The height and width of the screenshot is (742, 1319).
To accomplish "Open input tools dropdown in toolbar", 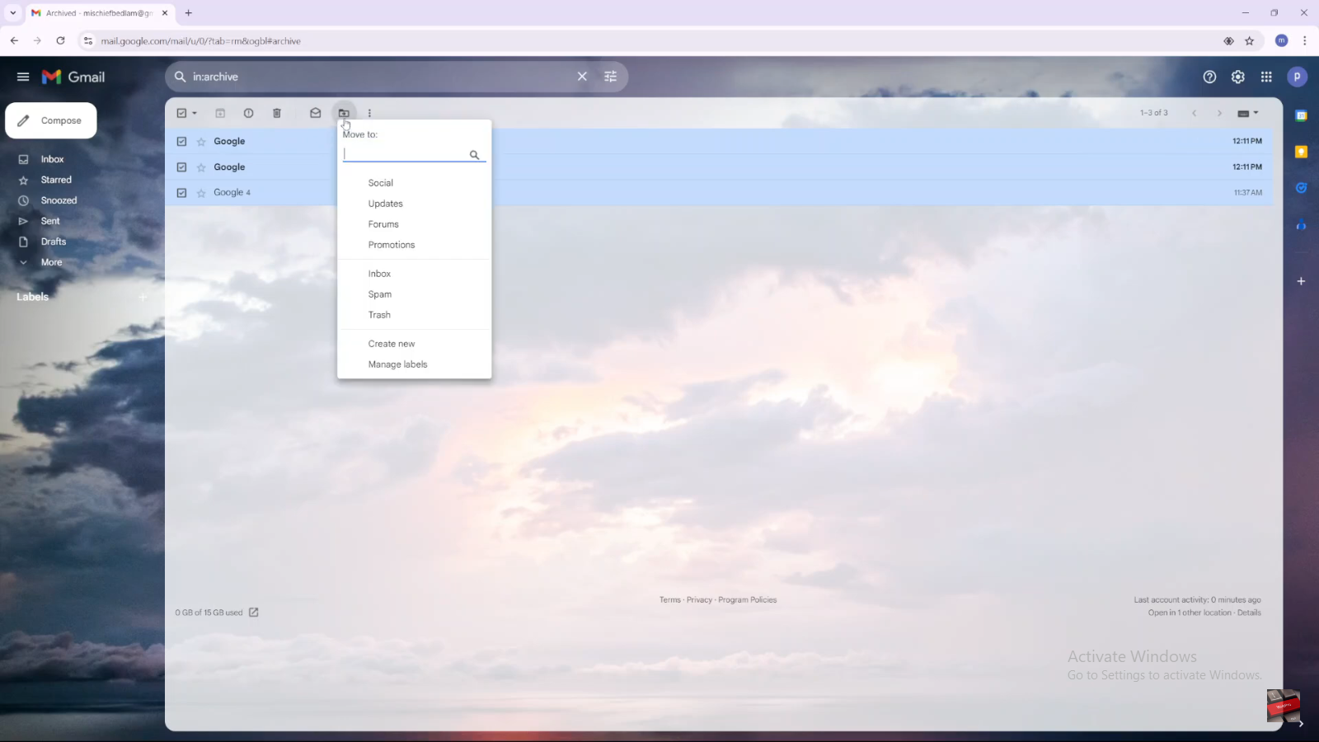I will click(x=1248, y=113).
